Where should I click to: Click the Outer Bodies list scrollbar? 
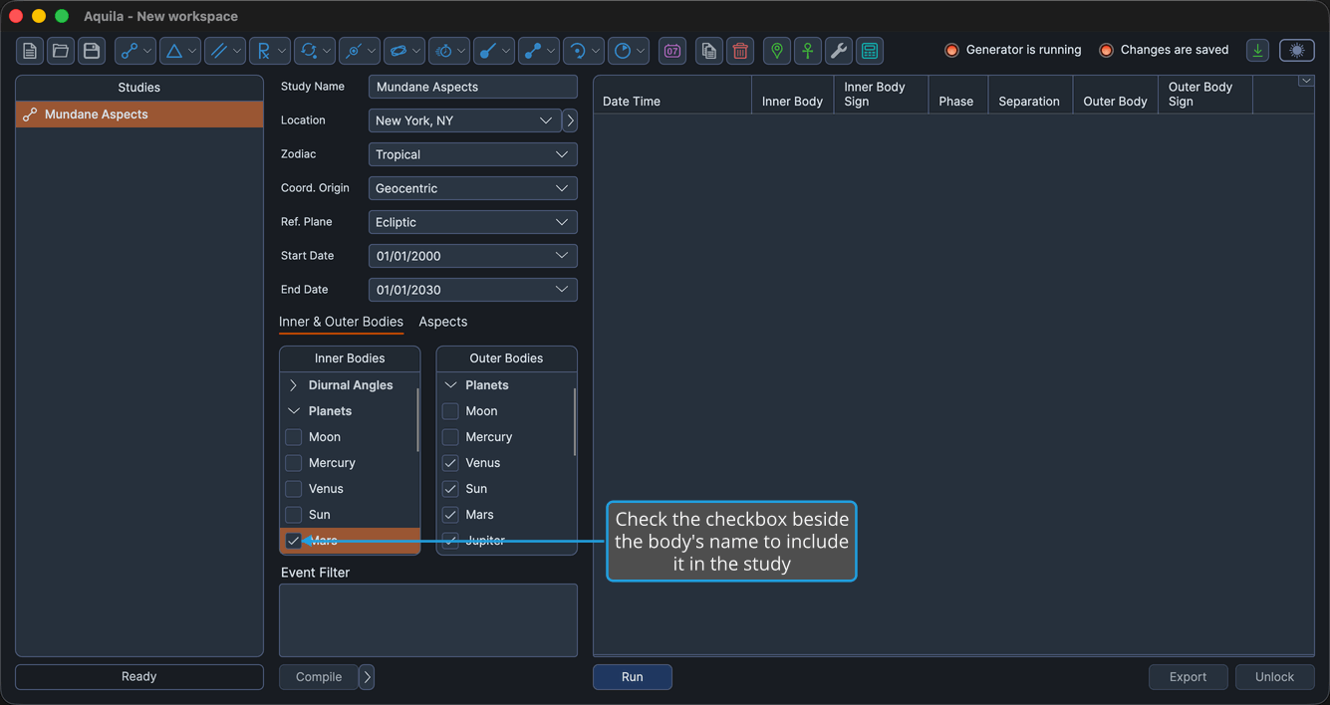(575, 422)
